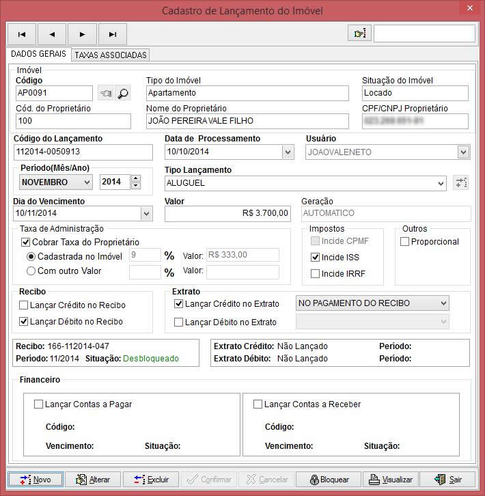Enable the Incide IRRF checkbox
Screen dimensions: 485x496
coord(315,273)
